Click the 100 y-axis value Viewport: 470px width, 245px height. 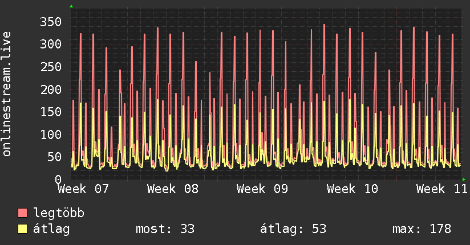[51, 134]
